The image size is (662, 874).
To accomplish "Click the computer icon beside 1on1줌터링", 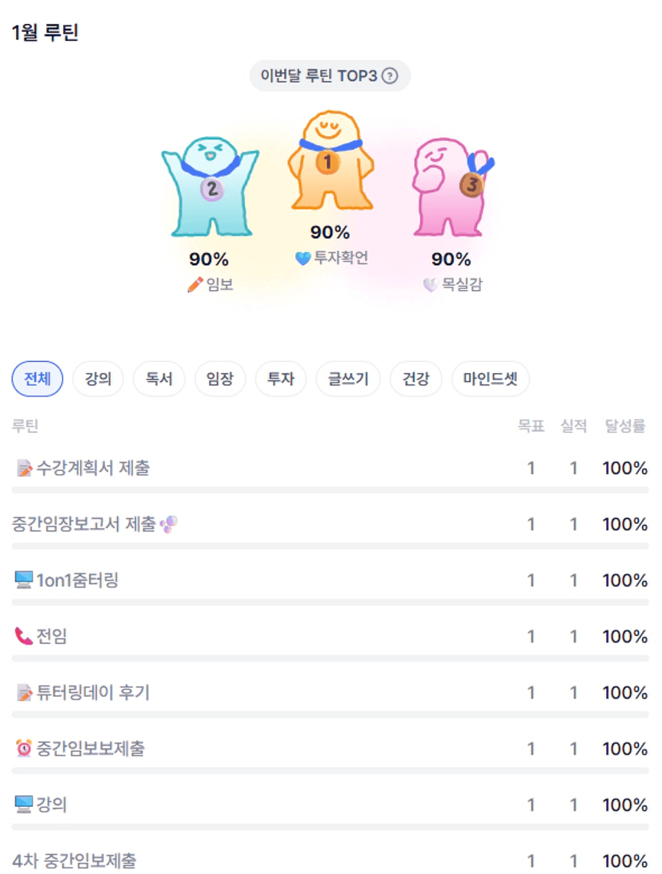I will (x=23, y=580).
